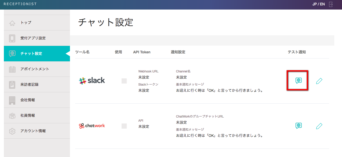Open 社員情報 in the sidebar
Viewport: 342px width, 157px height.
(x=28, y=115)
